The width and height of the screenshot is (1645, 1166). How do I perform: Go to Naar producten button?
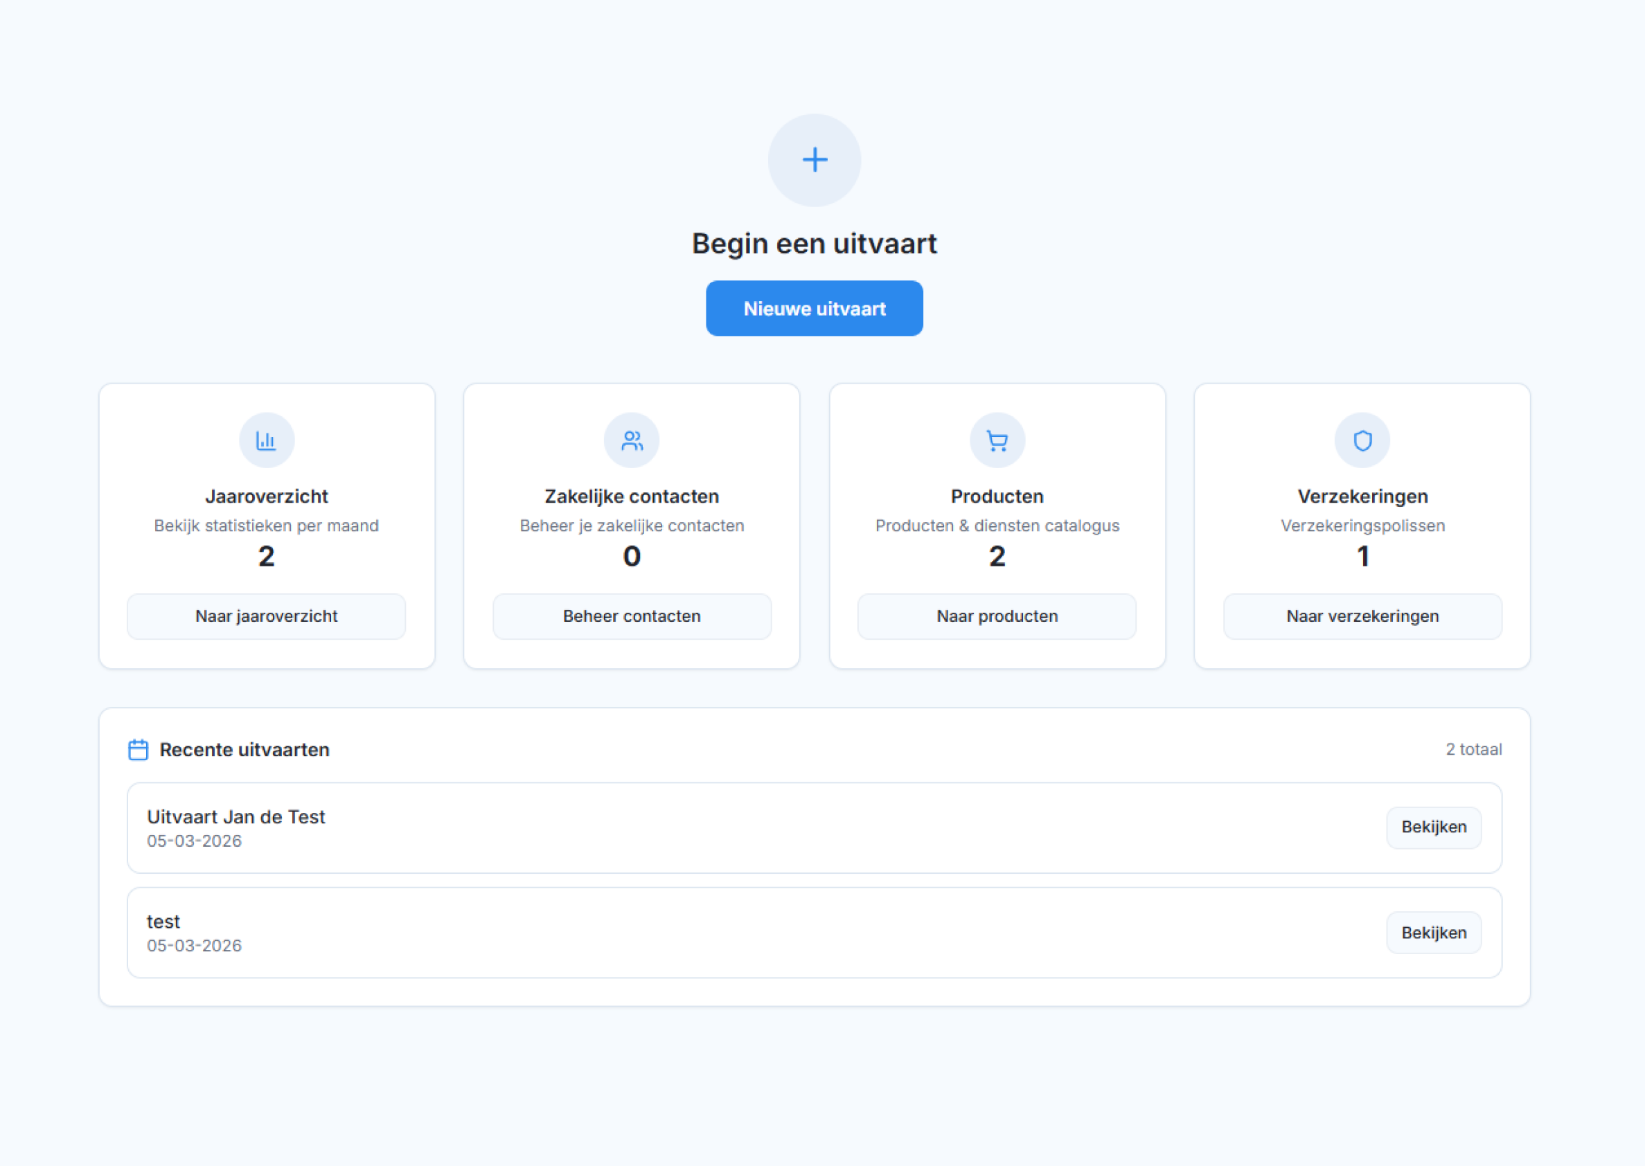pos(997,616)
